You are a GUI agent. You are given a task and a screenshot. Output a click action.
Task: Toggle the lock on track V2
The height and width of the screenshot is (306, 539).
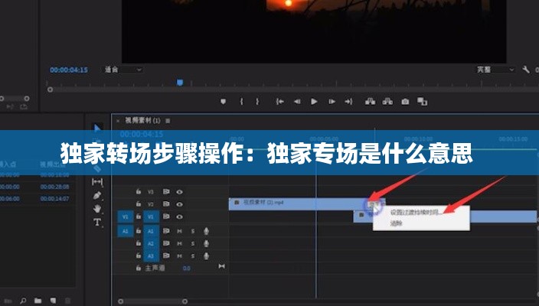click(138, 204)
